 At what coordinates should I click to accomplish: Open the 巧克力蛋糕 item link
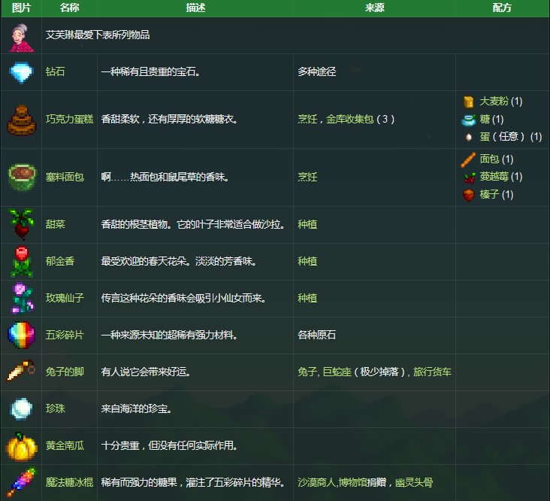[x=70, y=119]
